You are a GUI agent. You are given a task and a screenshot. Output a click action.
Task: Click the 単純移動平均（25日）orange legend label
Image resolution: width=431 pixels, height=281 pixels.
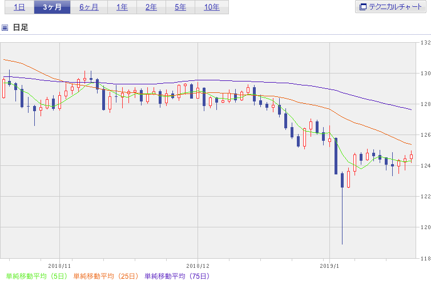tap(106, 276)
